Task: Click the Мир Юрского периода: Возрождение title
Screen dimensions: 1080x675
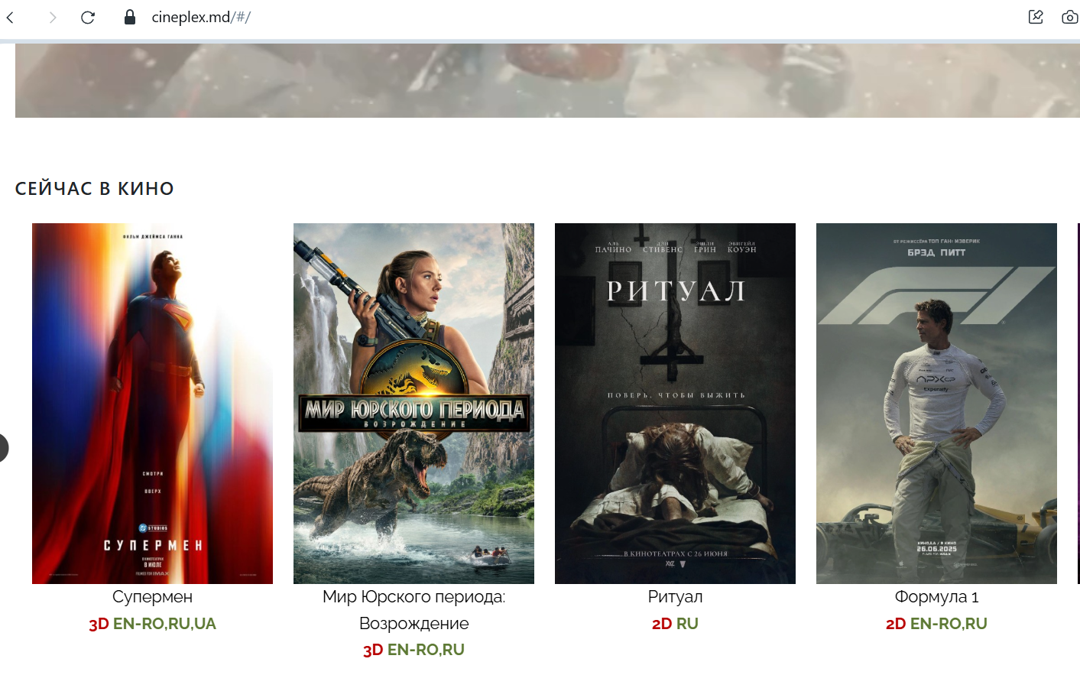Action: pos(414,610)
